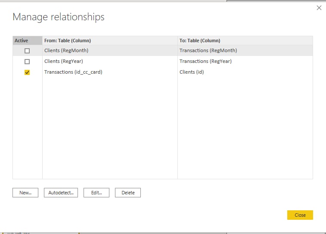Click the From: Table (Column) header
326x234 pixels.
[x=110, y=41]
